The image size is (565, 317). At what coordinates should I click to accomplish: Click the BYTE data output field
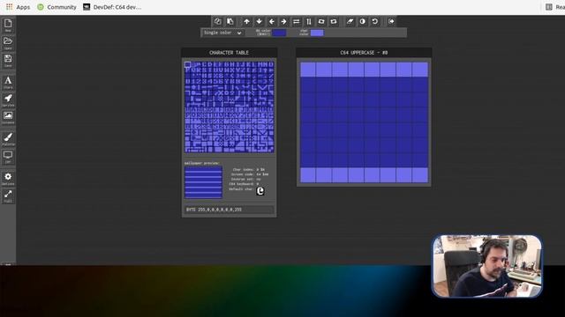pyautogui.click(x=230, y=210)
